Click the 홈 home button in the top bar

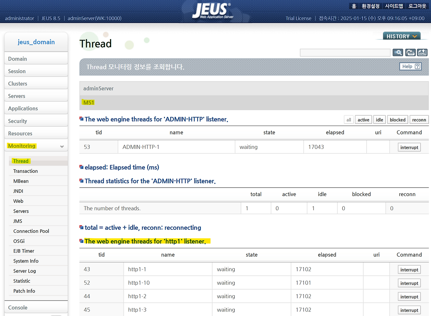click(x=354, y=6)
